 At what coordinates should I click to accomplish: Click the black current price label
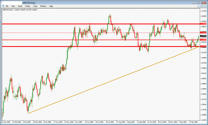(203, 36)
